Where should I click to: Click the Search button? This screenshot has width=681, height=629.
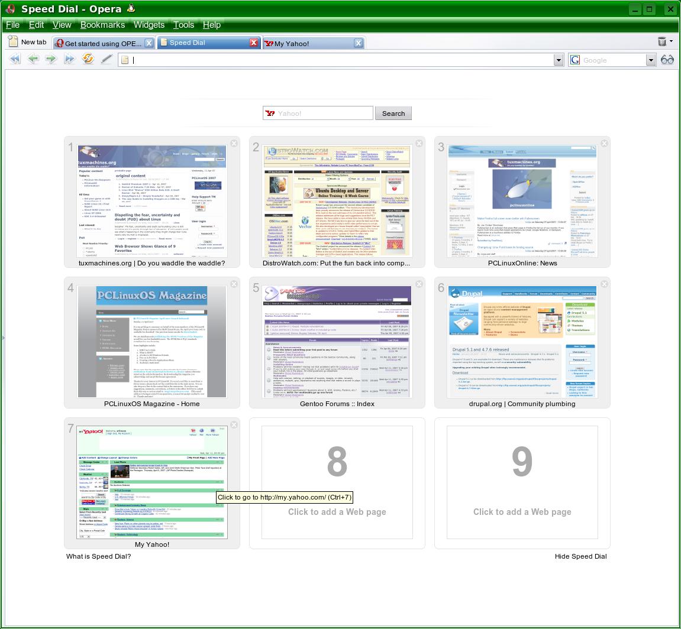pyautogui.click(x=393, y=114)
